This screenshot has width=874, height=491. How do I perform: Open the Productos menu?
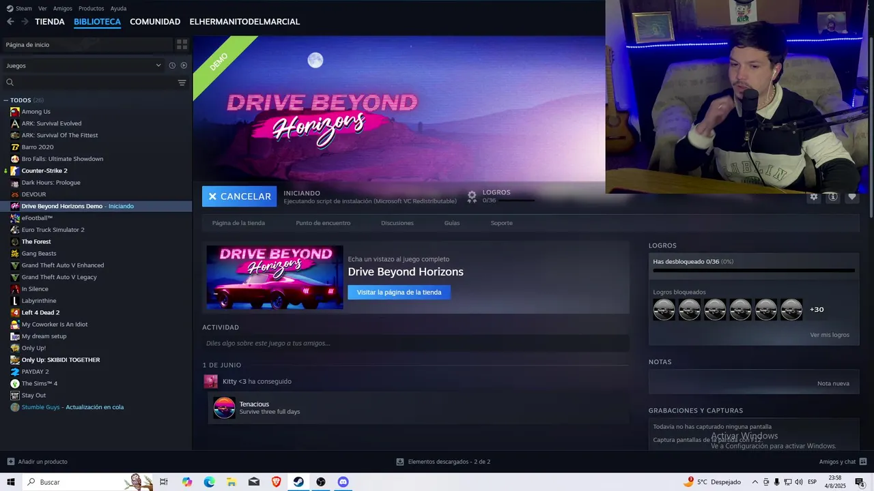click(91, 8)
